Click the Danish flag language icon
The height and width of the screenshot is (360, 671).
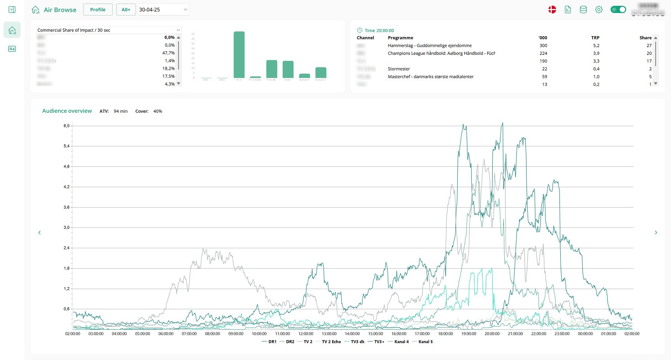point(552,10)
